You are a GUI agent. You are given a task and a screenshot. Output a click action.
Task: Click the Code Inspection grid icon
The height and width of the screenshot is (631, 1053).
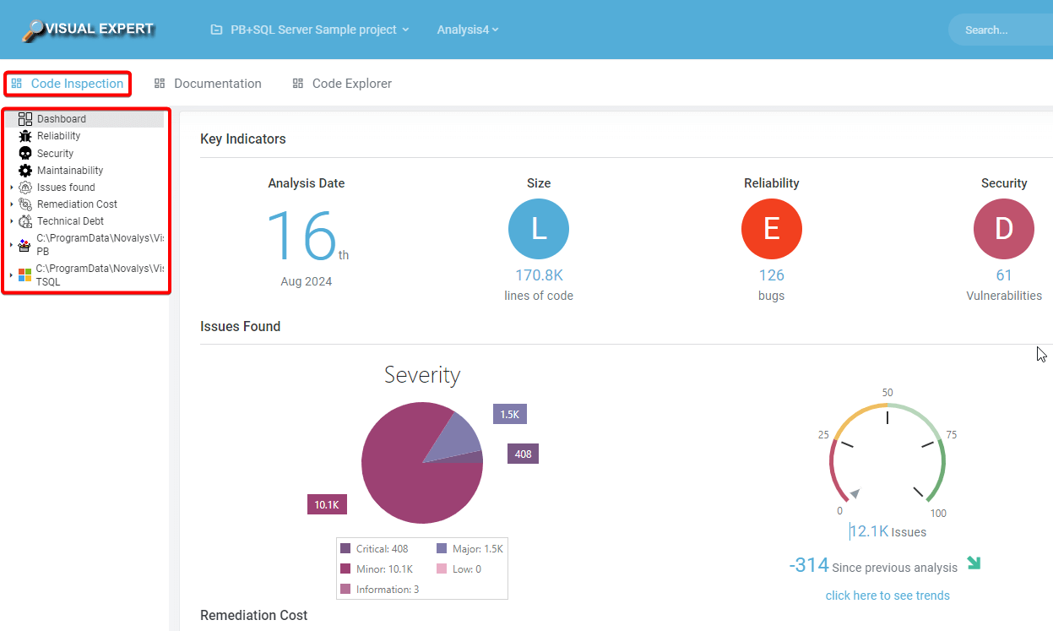[x=17, y=84]
